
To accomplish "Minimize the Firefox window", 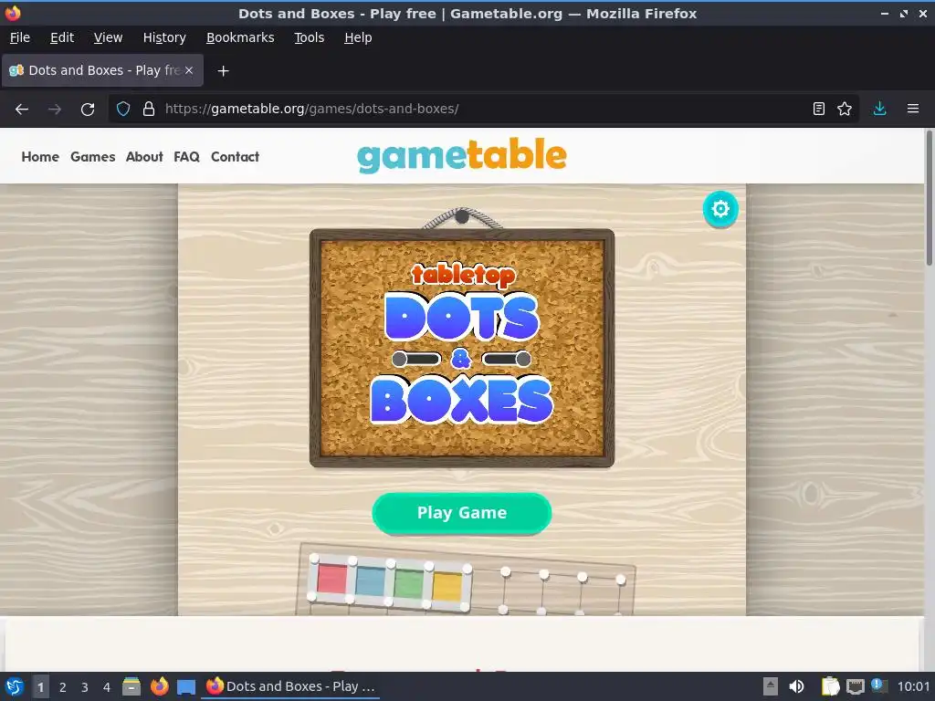I will [x=884, y=13].
